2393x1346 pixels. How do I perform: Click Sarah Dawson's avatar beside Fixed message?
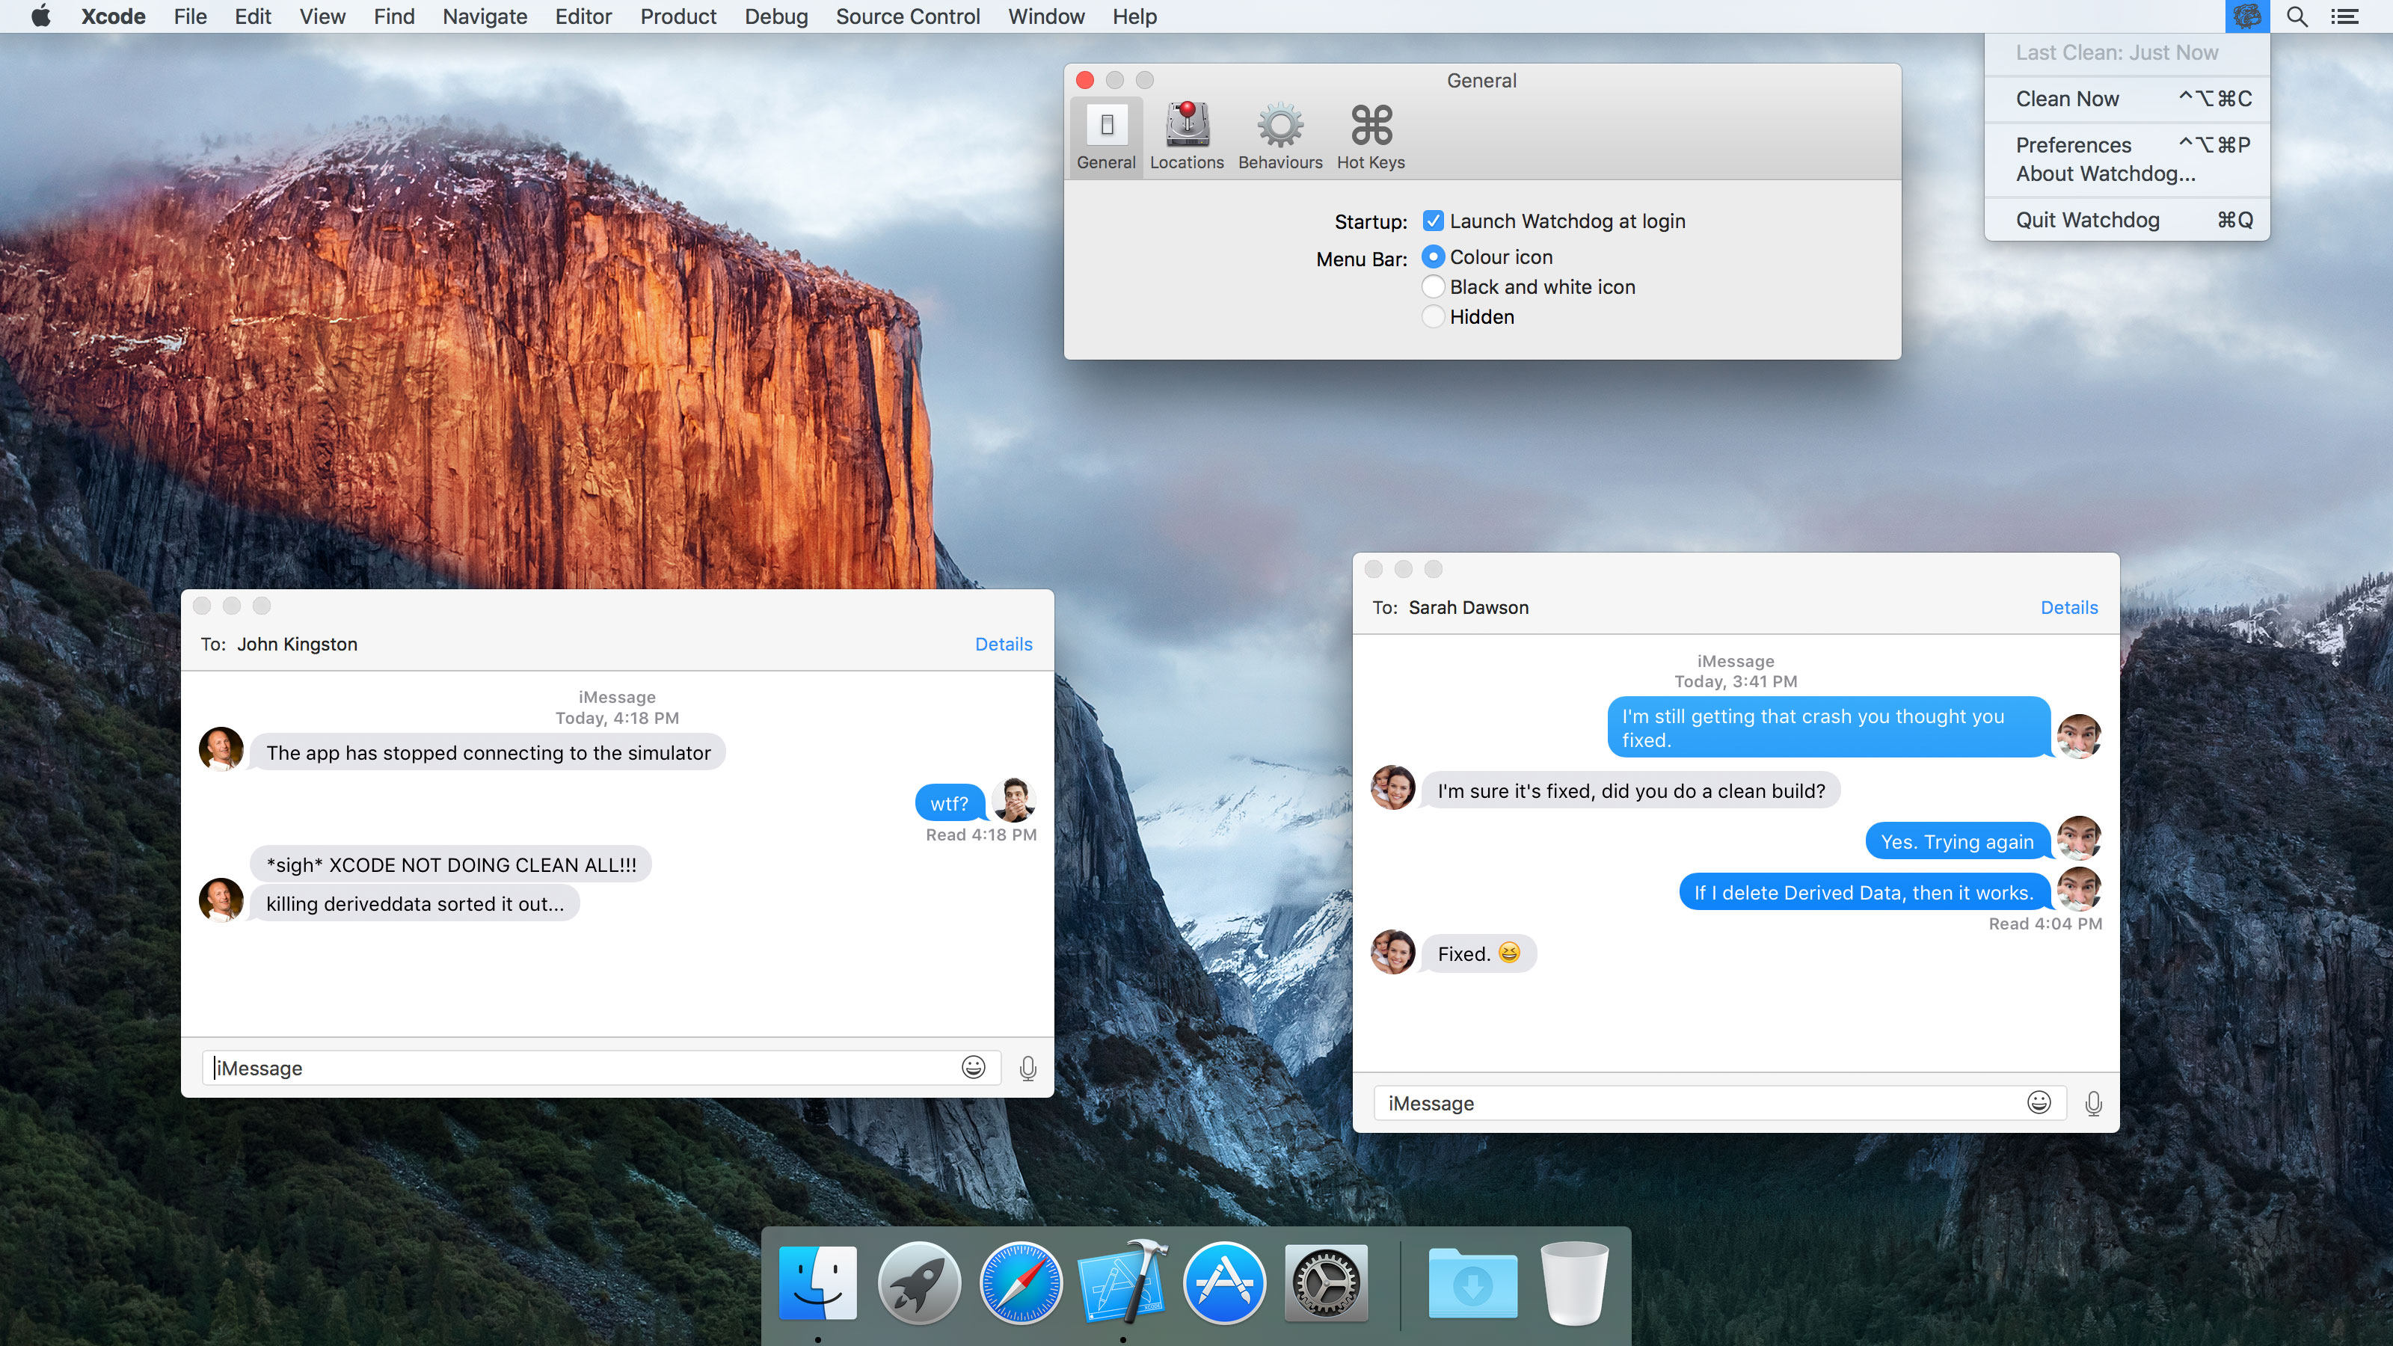pyautogui.click(x=1392, y=951)
